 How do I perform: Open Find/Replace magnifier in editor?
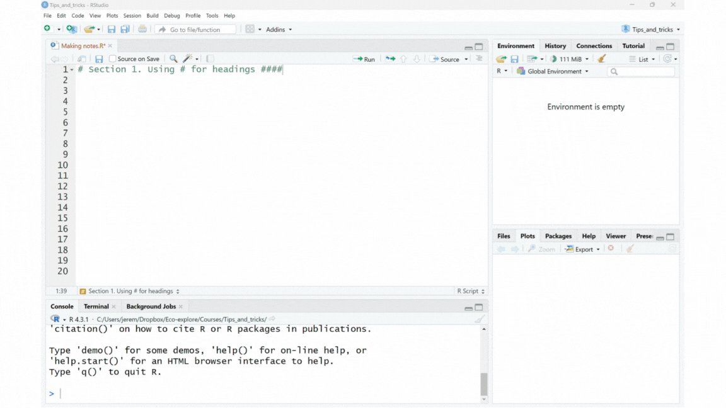[x=173, y=59]
